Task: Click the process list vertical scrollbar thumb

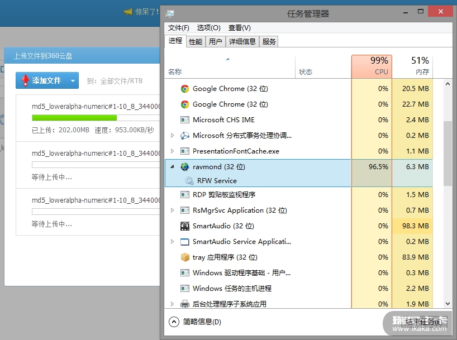Action: [x=448, y=153]
